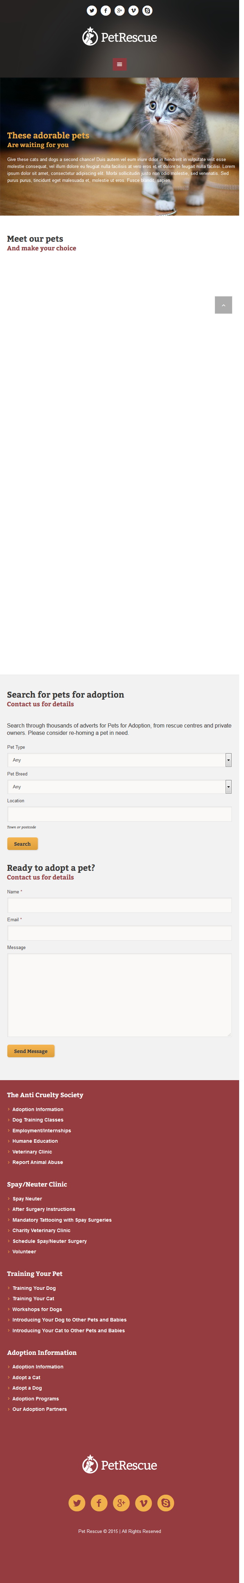Expand the Pet Type dropdown
Viewport: 244px width, 1583px height.
click(119, 760)
